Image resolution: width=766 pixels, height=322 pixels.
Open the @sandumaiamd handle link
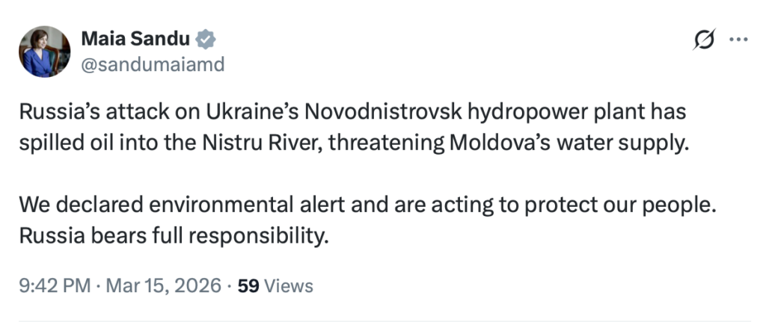coord(153,64)
